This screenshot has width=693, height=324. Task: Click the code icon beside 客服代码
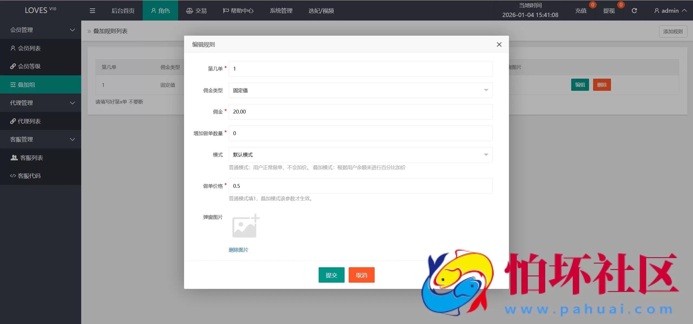13,176
